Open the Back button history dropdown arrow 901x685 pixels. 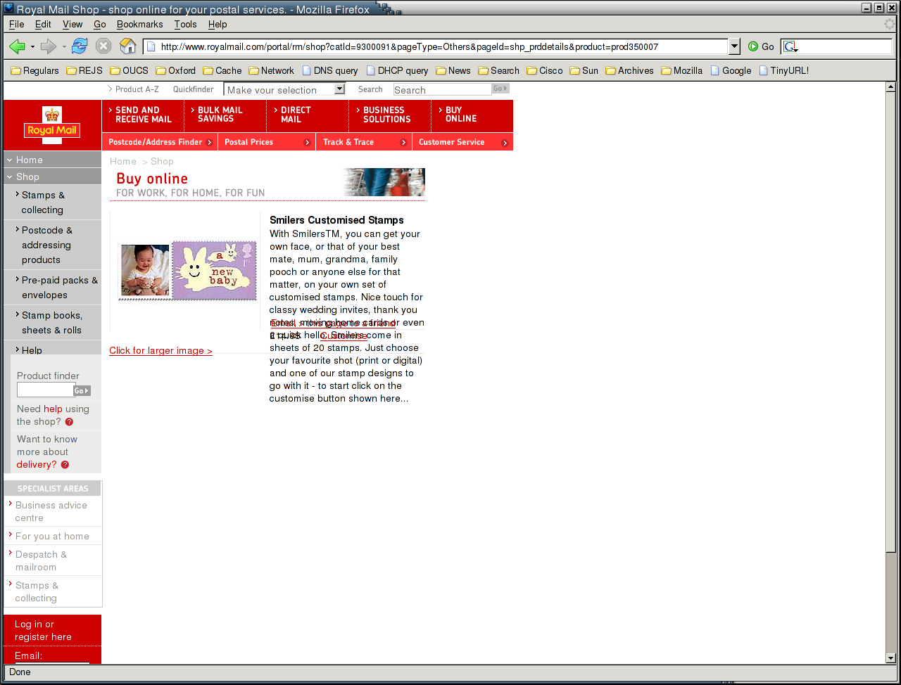coord(32,47)
